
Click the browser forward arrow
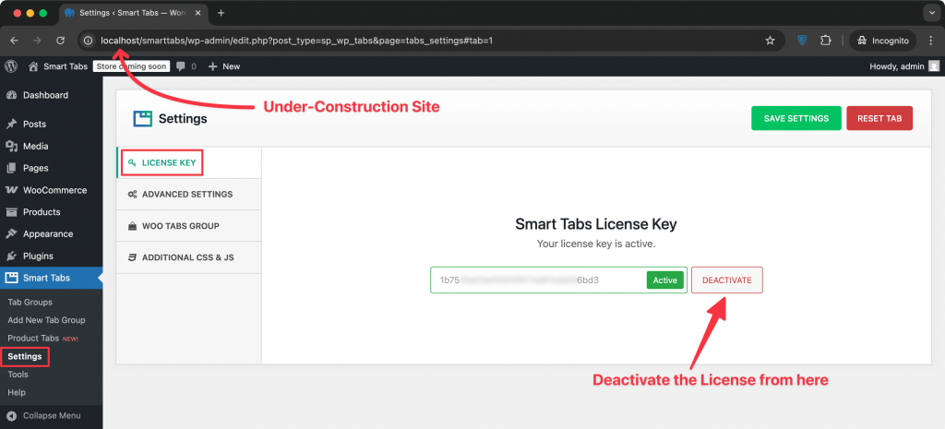pos(37,41)
